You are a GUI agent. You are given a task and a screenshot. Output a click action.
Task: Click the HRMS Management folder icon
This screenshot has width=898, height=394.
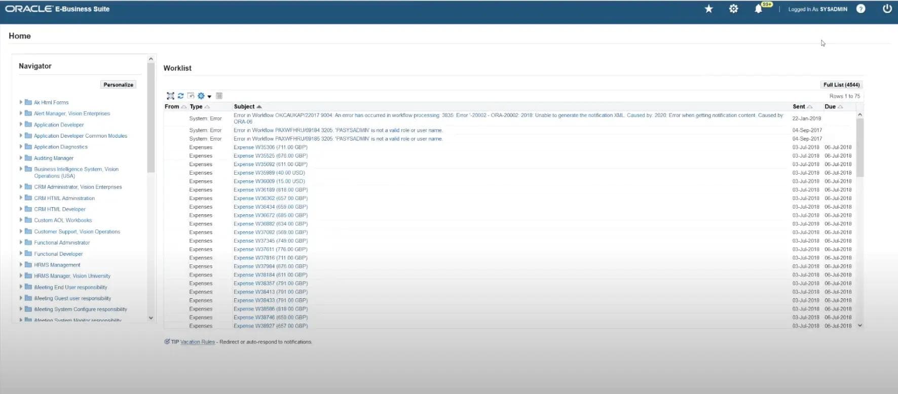pos(28,265)
